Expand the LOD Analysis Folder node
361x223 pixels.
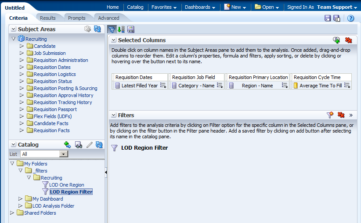coord(20,205)
